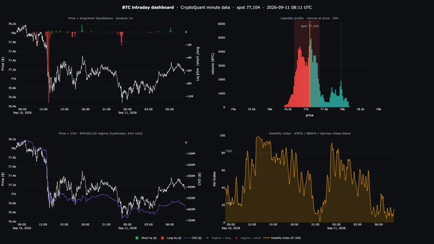The image size is (434, 244).
Task: Toggle the Regime → short legend entry
Action: point(248,238)
